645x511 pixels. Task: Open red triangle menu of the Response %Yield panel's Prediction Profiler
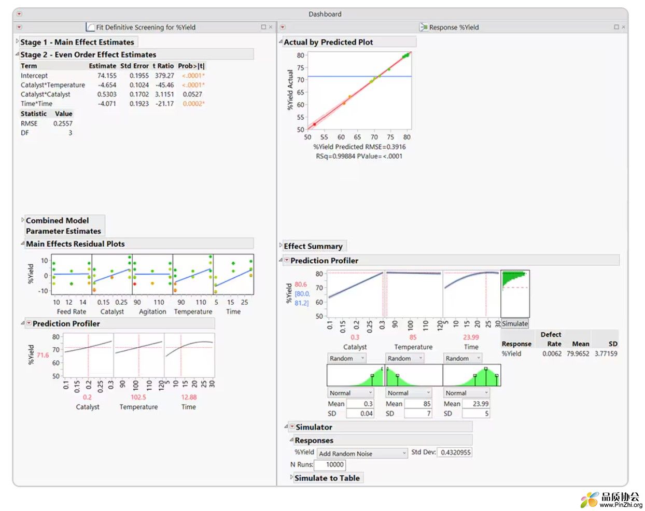coord(287,260)
